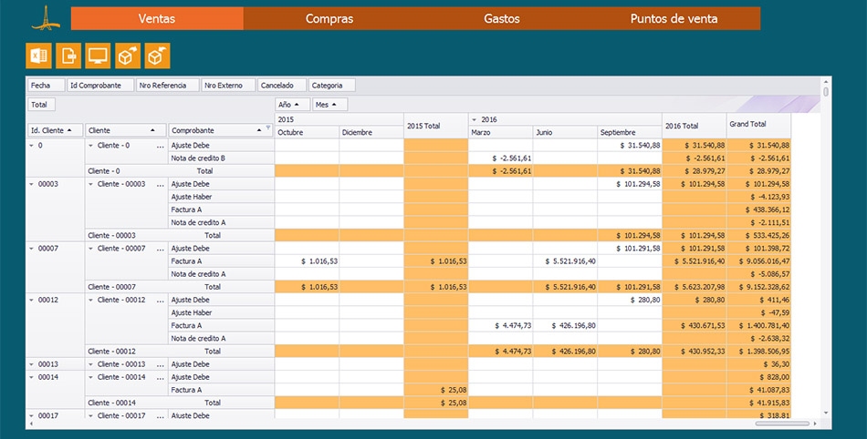
Task: Collapse the 2016 year column group
Action: coord(474,119)
